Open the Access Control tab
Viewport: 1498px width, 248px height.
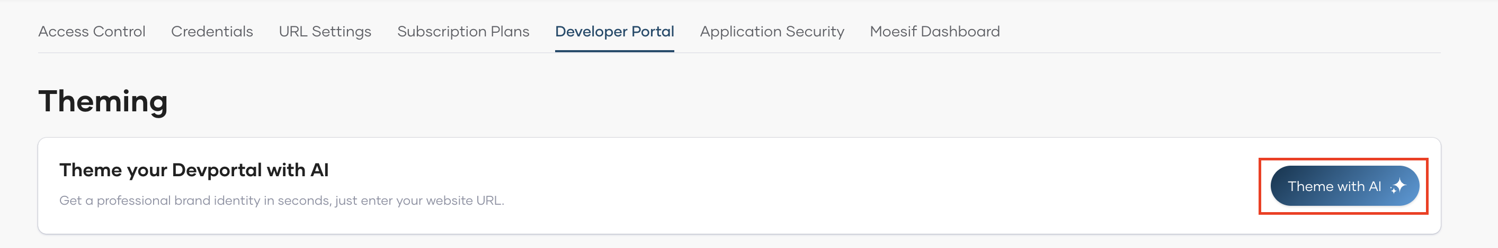[92, 31]
